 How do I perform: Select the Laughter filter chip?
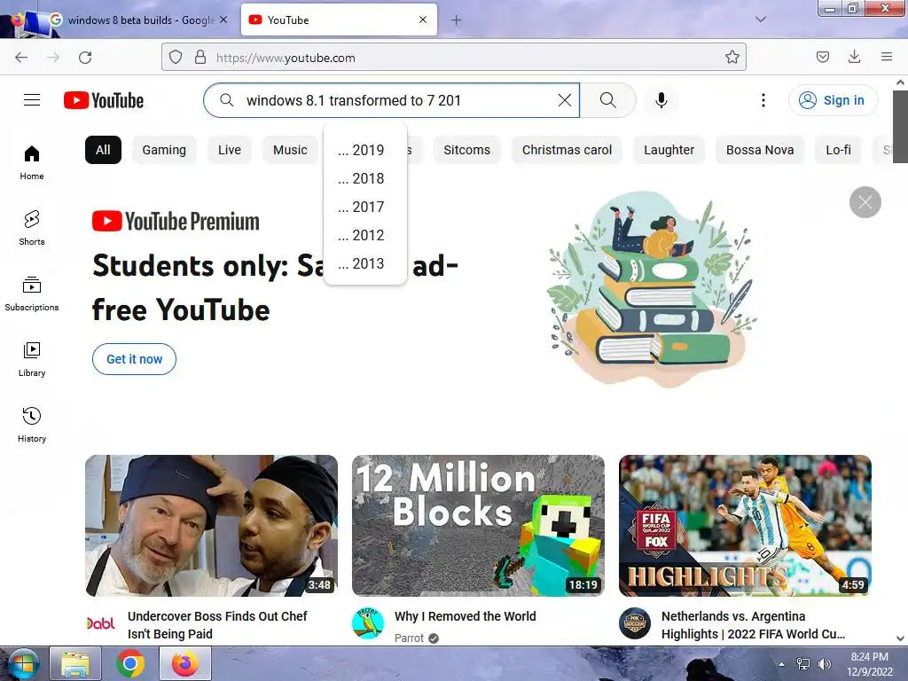click(x=669, y=150)
